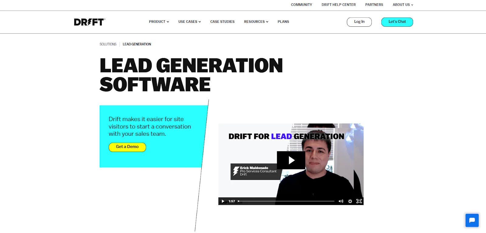The height and width of the screenshot is (233, 486).
Task: Visit the Partners page
Action: coord(374,5)
